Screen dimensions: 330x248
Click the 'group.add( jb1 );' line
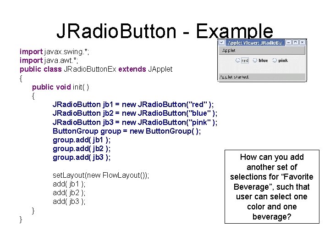click(82, 140)
